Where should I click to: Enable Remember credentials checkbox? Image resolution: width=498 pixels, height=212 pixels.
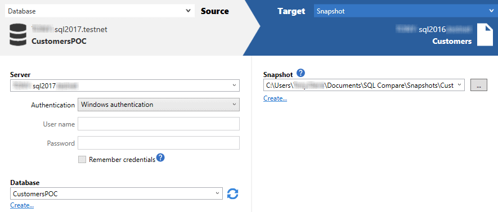point(82,160)
